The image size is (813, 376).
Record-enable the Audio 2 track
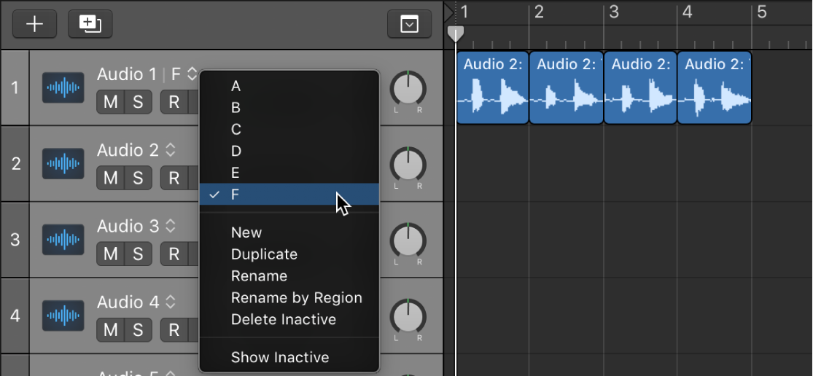174,178
